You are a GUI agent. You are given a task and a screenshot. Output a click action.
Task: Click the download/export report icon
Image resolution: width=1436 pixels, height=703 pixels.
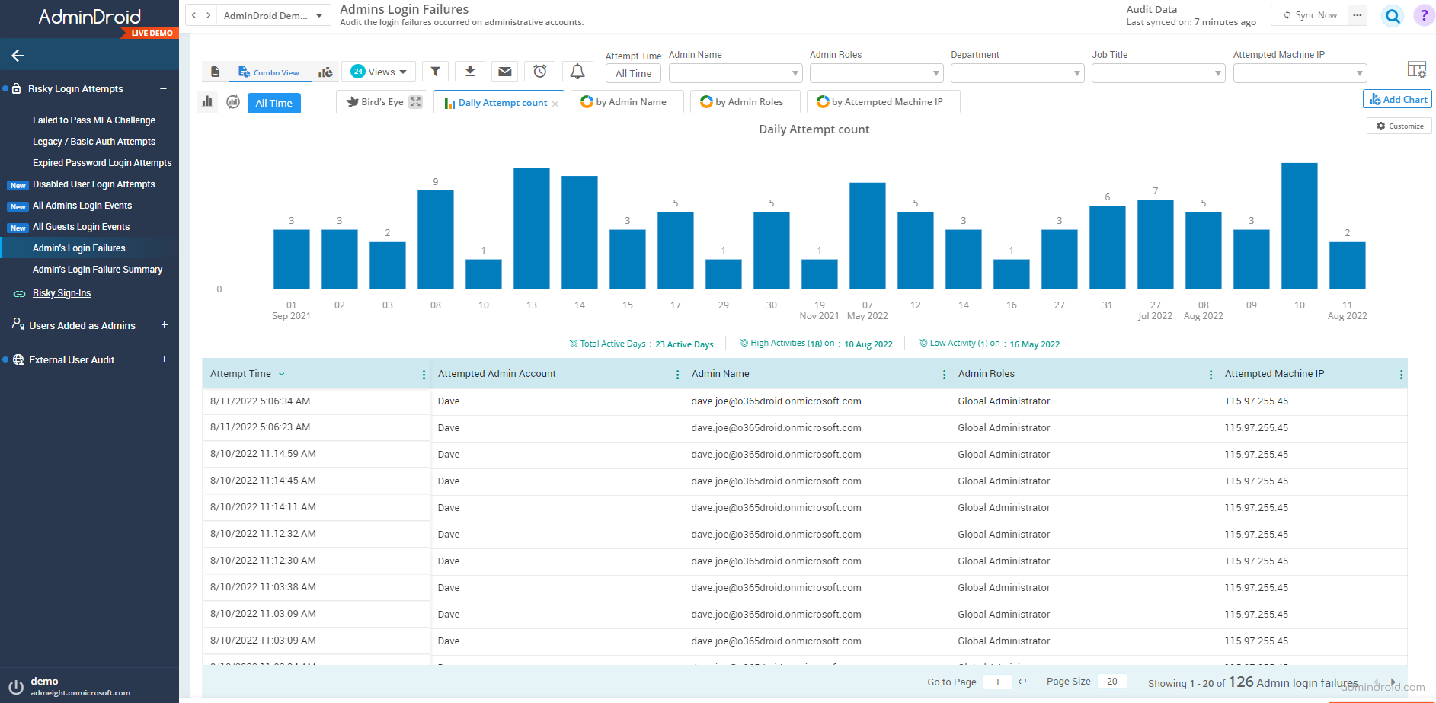tap(470, 71)
